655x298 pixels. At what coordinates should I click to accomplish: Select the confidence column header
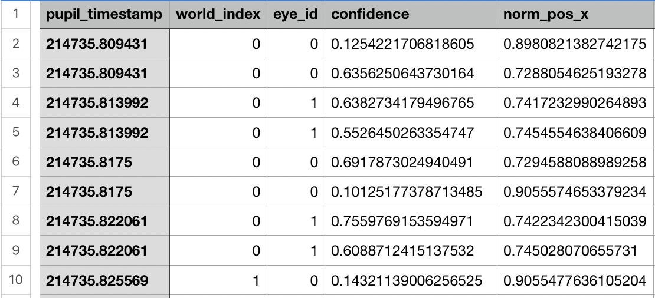click(x=411, y=15)
